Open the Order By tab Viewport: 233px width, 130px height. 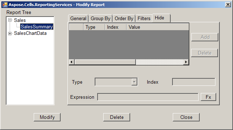[x=124, y=18]
